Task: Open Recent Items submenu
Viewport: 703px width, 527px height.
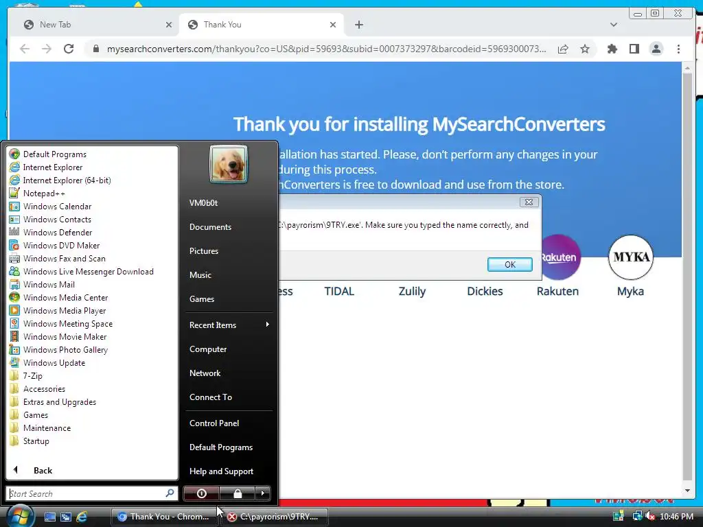Action: [229, 325]
